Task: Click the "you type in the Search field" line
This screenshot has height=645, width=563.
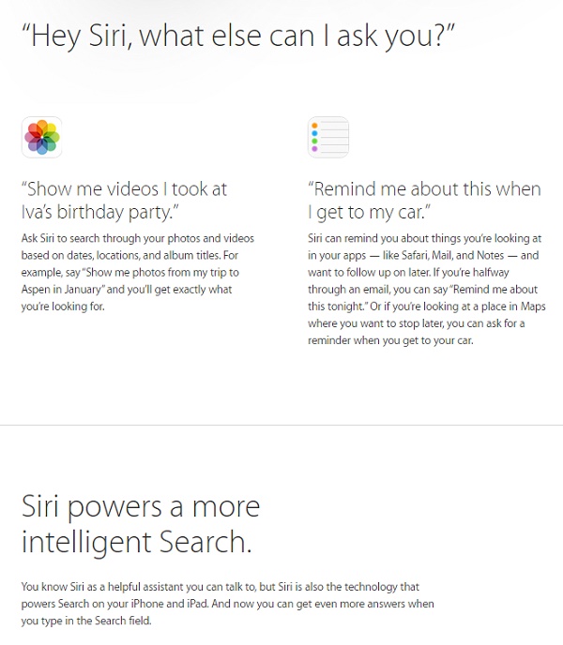Action: pyautogui.click(x=86, y=620)
